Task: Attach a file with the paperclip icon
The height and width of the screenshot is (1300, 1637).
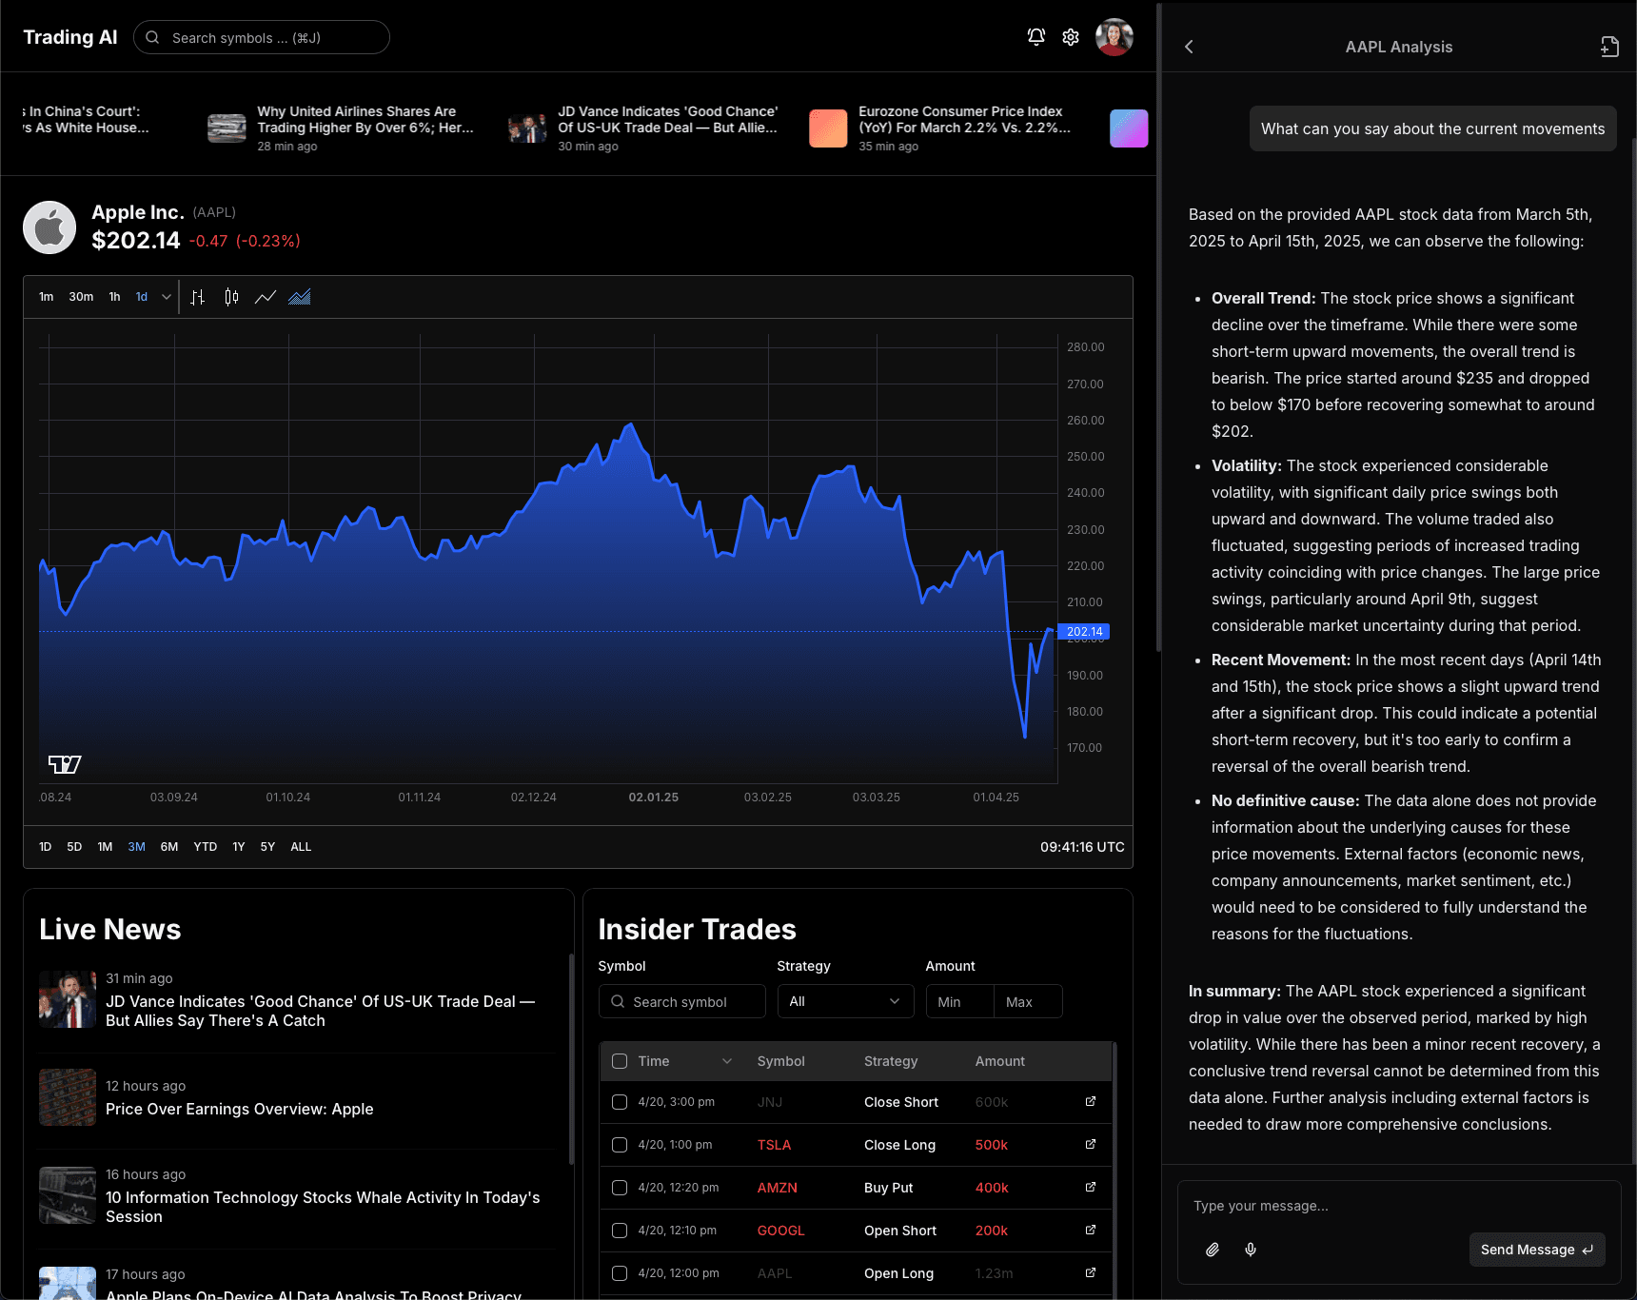Action: tap(1213, 1250)
